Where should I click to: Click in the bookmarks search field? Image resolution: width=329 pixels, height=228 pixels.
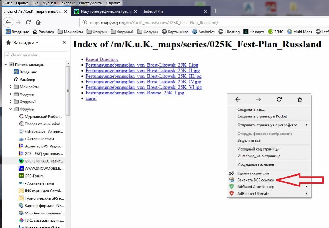tap(36, 55)
